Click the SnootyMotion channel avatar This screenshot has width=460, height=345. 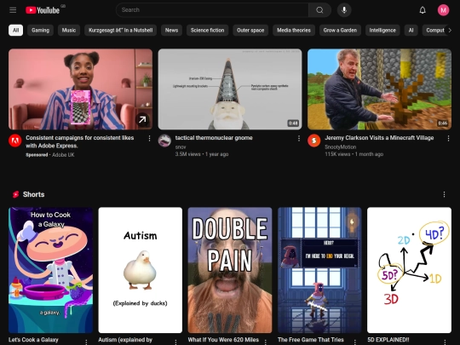[313, 141]
